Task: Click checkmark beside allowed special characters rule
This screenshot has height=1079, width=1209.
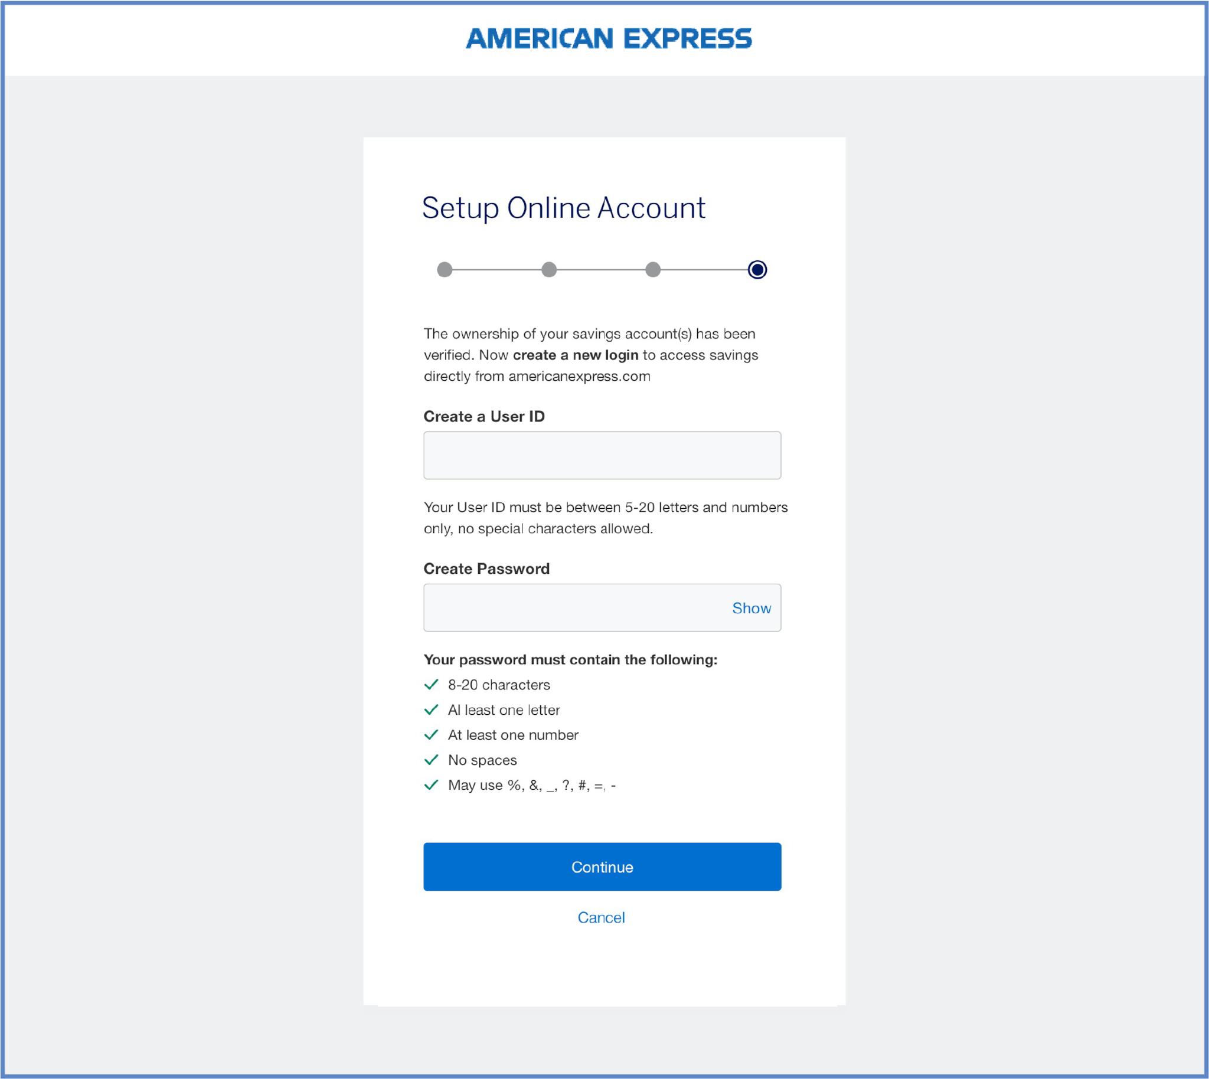Action: click(x=432, y=785)
